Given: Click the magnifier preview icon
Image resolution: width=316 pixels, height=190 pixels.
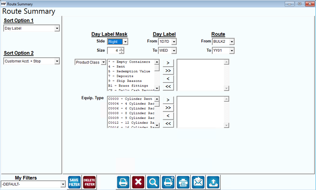Looking at the screenshot, I should click(153, 182).
